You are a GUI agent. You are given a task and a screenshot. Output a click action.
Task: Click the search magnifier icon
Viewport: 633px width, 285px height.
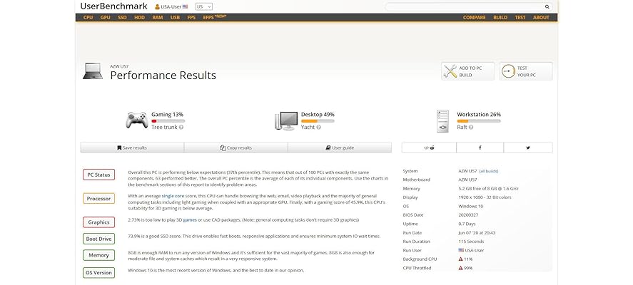[547, 7]
